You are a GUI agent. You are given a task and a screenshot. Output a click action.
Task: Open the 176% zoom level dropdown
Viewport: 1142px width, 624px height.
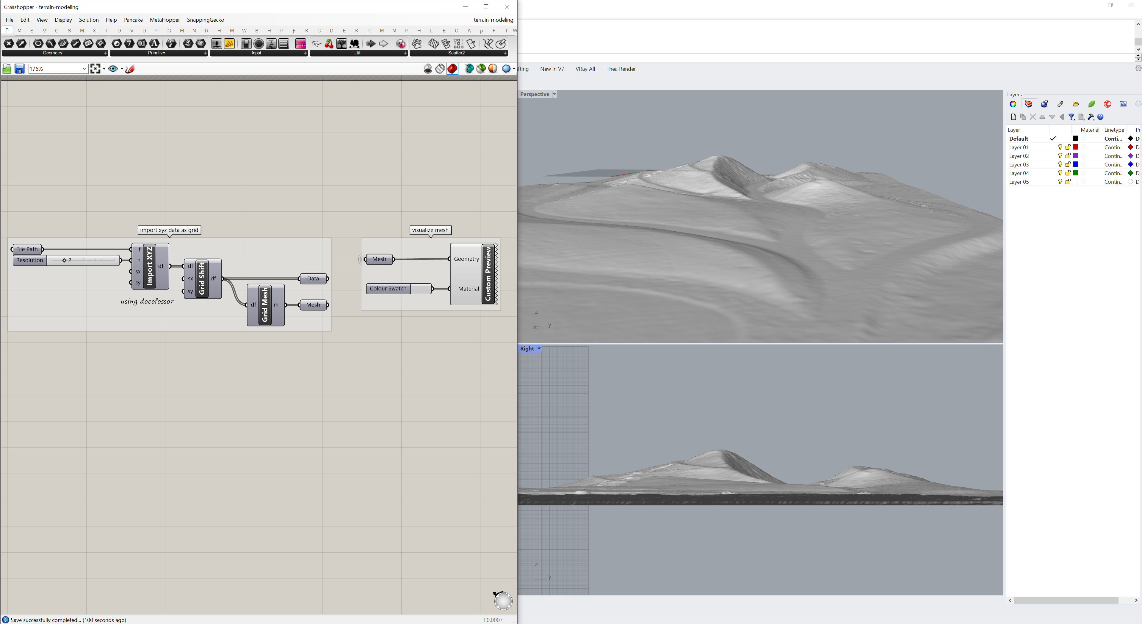84,69
